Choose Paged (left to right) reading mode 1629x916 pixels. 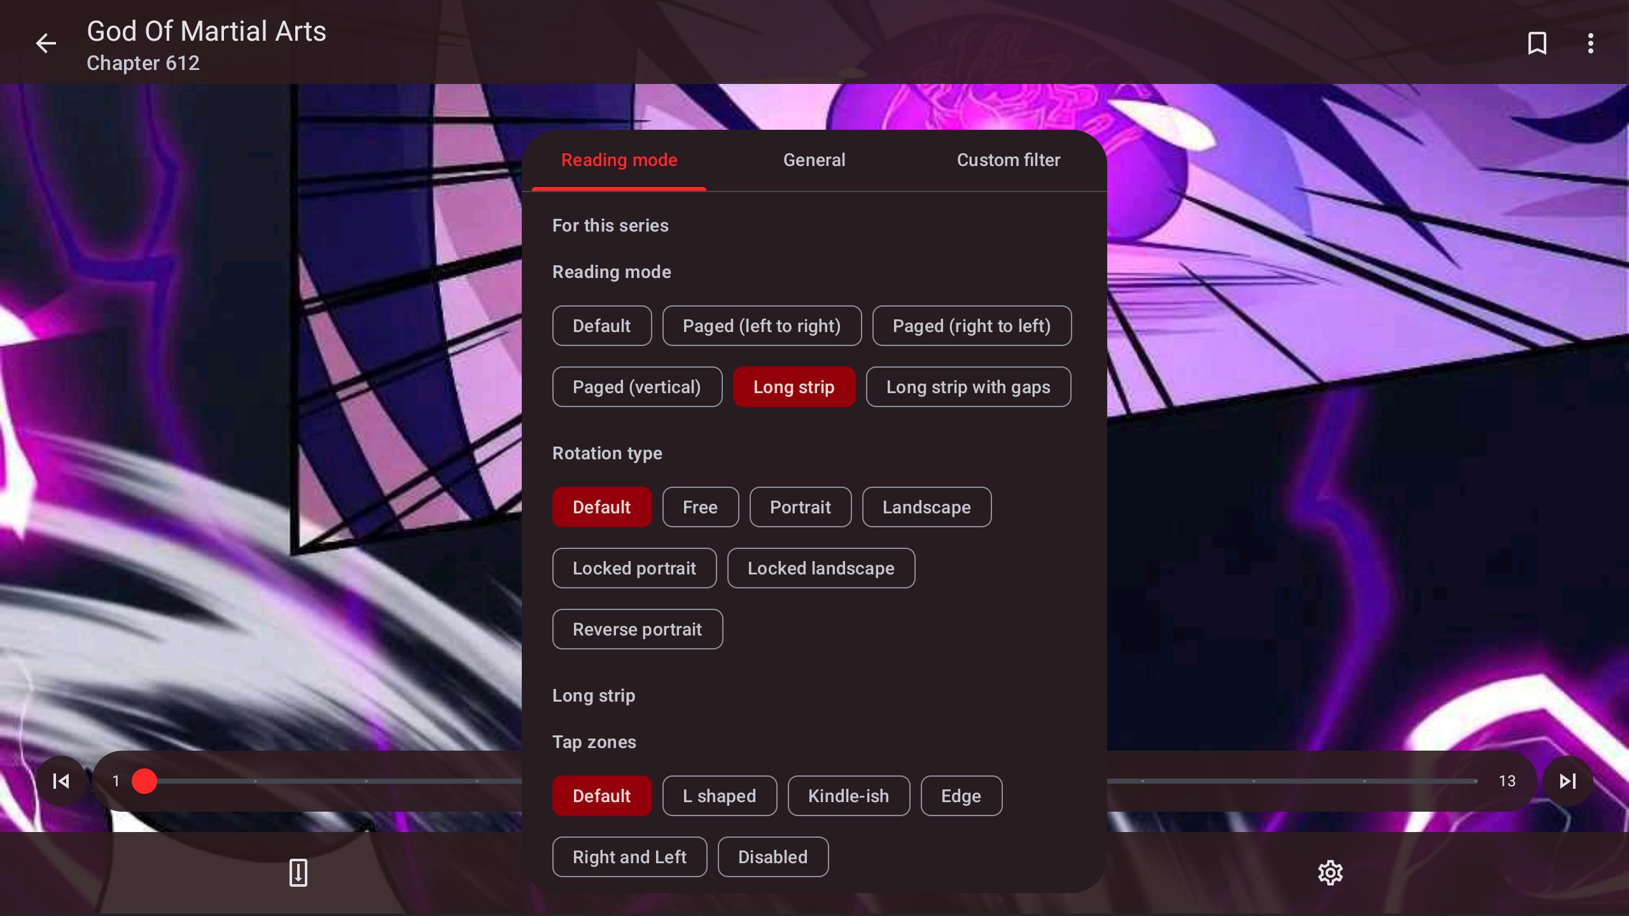(x=762, y=326)
